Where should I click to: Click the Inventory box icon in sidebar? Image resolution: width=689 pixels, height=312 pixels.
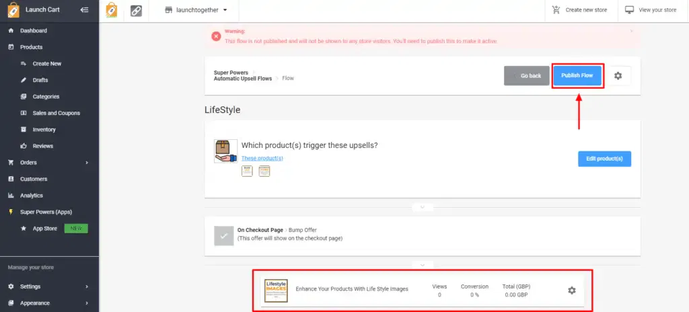[24, 130]
